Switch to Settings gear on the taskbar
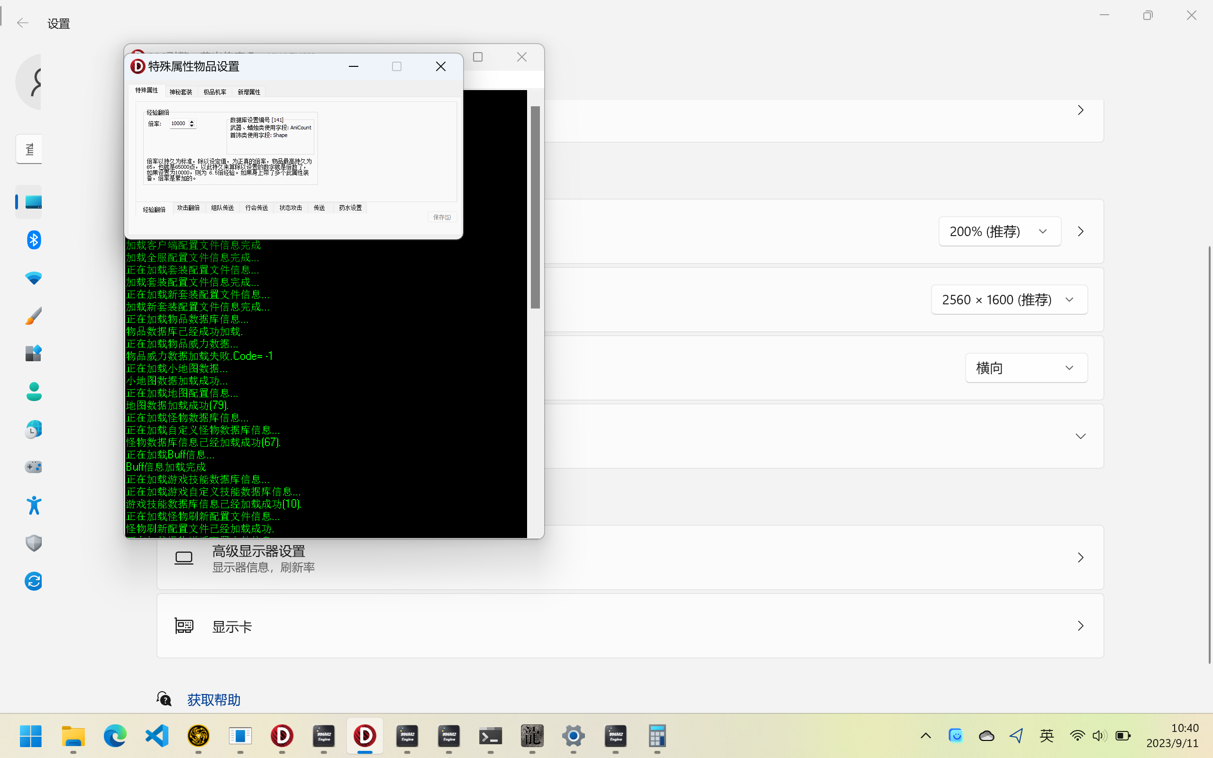Screen dimensions: 1213x758 click(574, 736)
